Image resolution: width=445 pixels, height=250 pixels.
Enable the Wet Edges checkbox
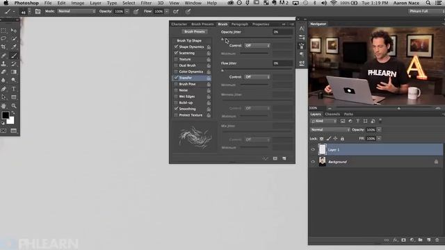tap(176, 97)
